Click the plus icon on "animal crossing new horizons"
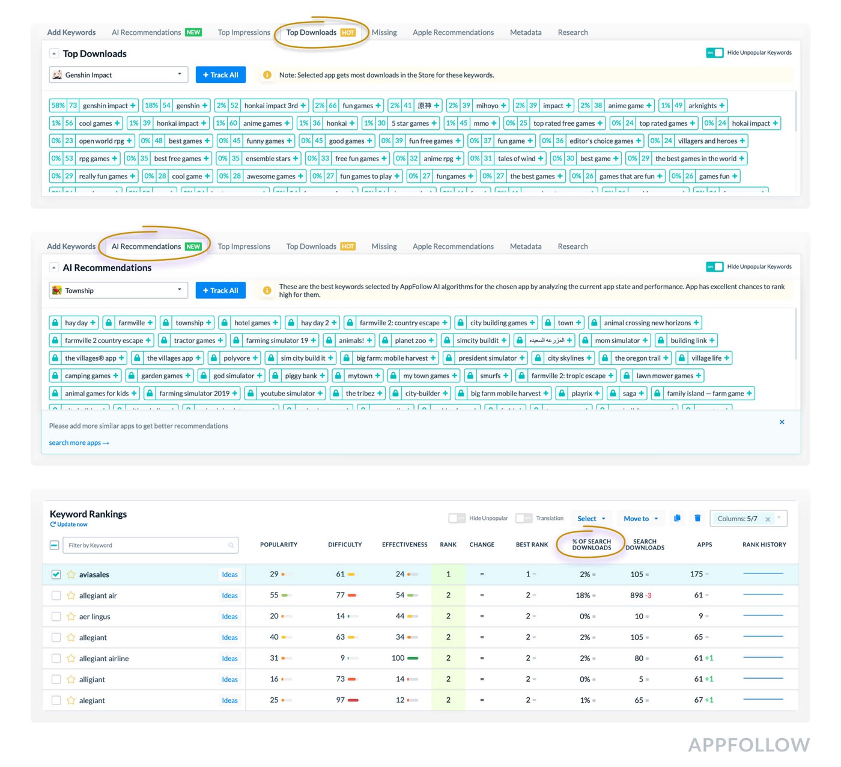Viewport: 841px width, 767px height. [x=696, y=323]
